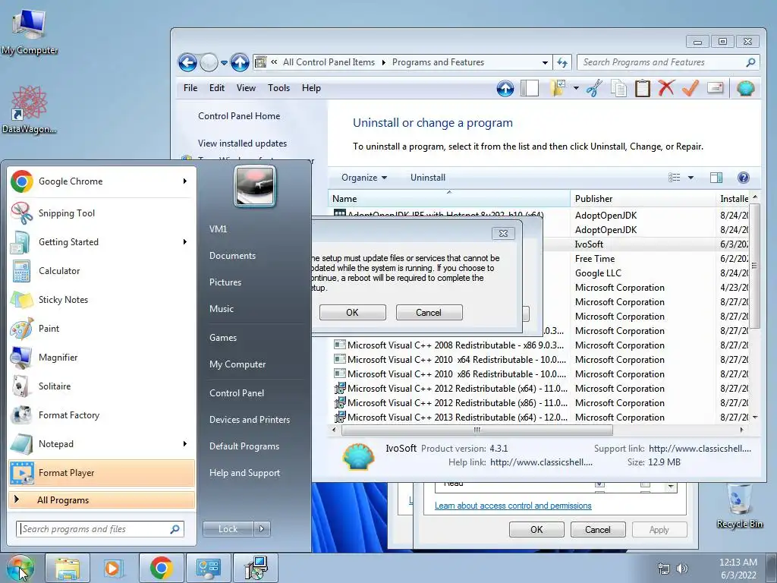The width and height of the screenshot is (777, 583).
Task: Click Cancel in the setup reboot dialog
Action: pos(429,313)
